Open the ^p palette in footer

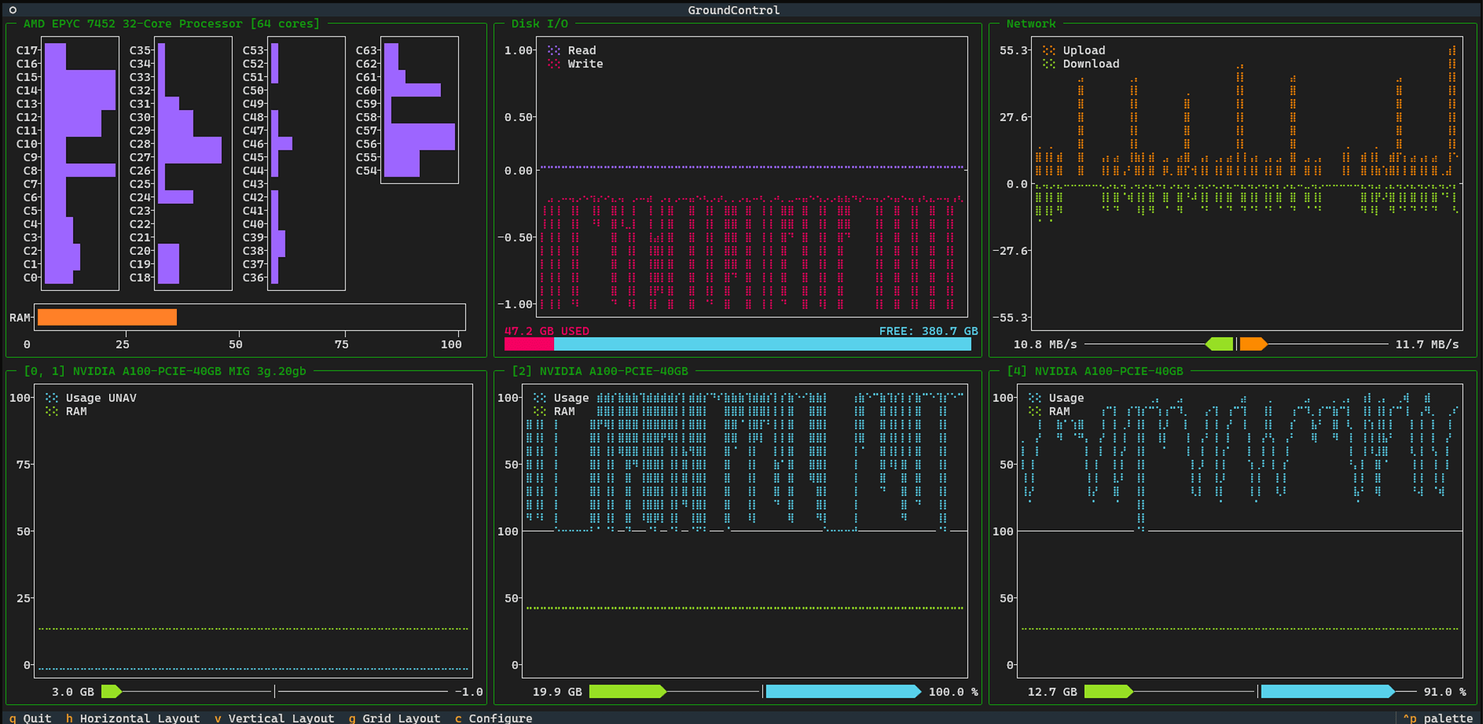coord(1438,718)
